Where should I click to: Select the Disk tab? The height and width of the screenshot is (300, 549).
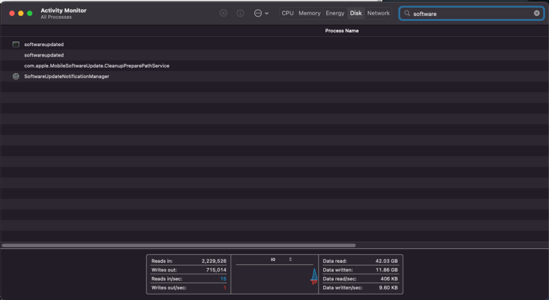[x=356, y=13]
